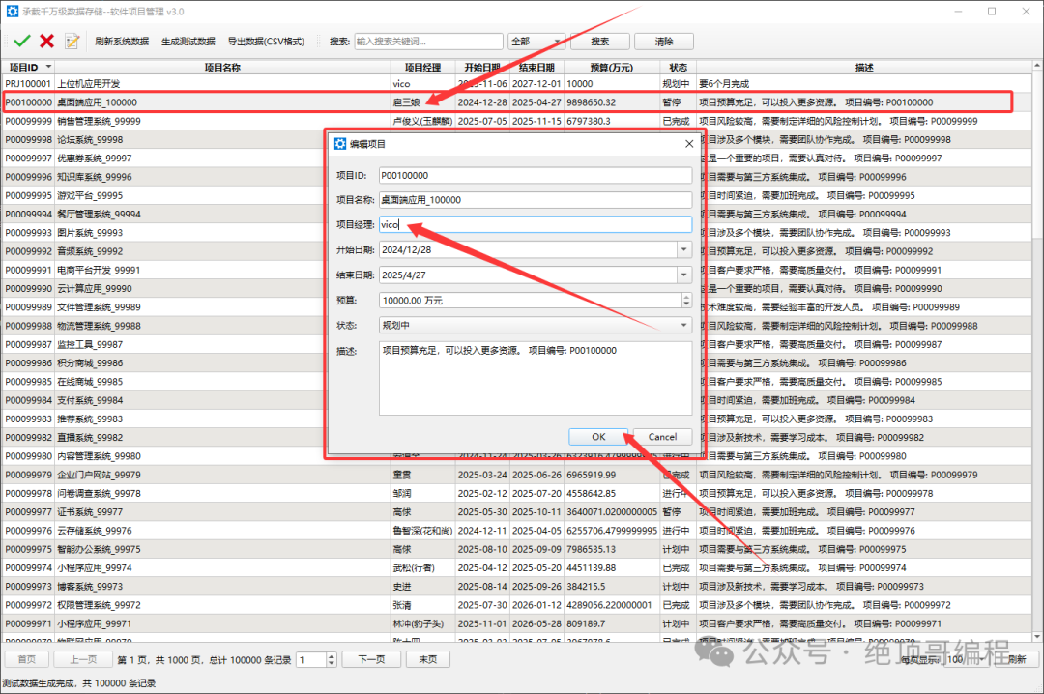Screen dimensions: 1044x694
Task: Select row PRJ100001 上位机应用开发
Action: click(516, 84)
